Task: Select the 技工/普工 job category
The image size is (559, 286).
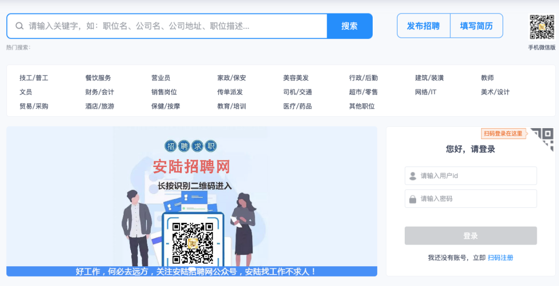Action: point(34,78)
